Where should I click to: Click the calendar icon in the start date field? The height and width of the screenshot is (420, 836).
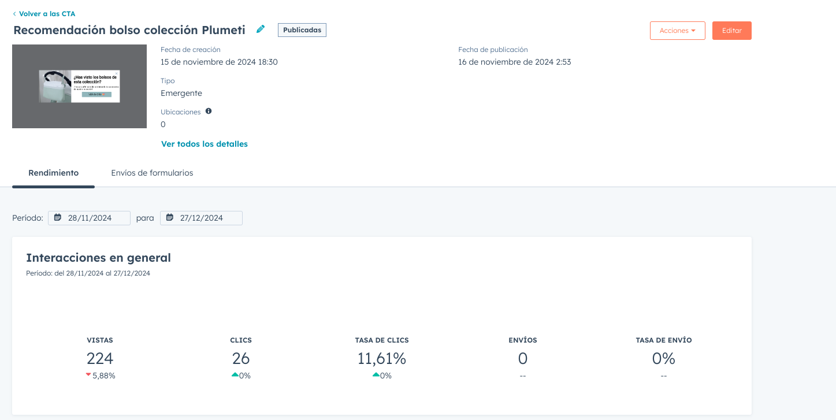58,218
